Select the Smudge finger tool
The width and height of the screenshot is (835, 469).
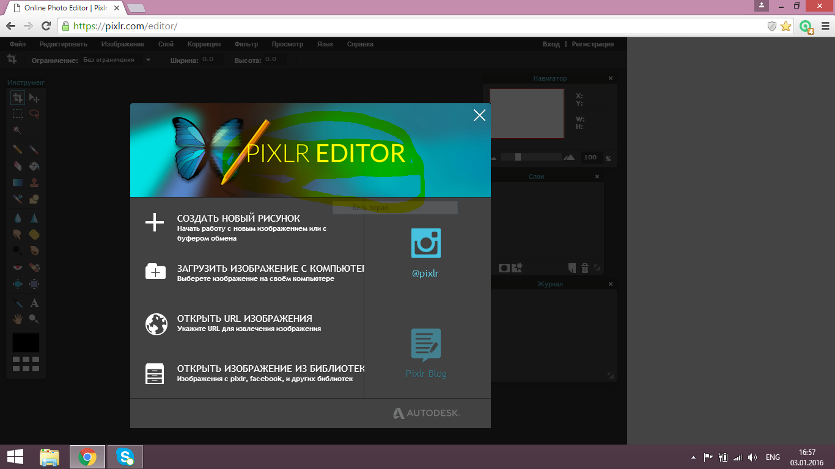(18, 234)
